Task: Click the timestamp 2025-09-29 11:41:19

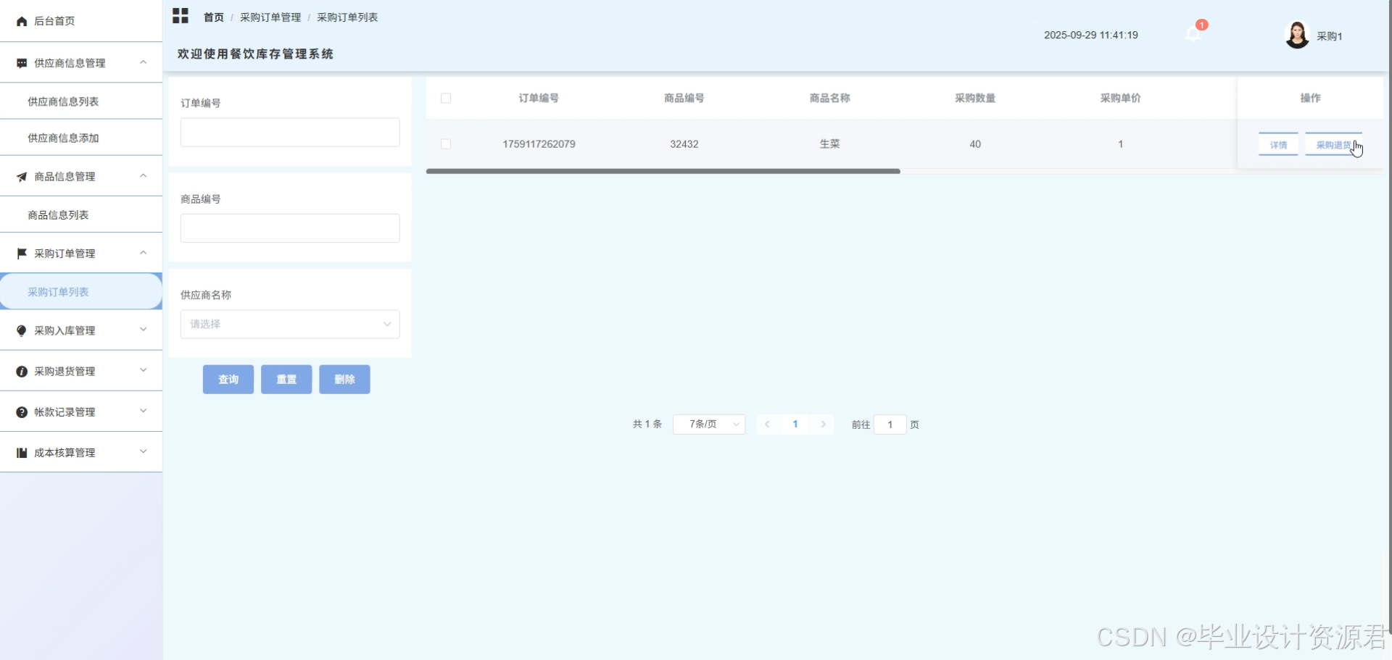Action: pyautogui.click(x=1091, y=35)
